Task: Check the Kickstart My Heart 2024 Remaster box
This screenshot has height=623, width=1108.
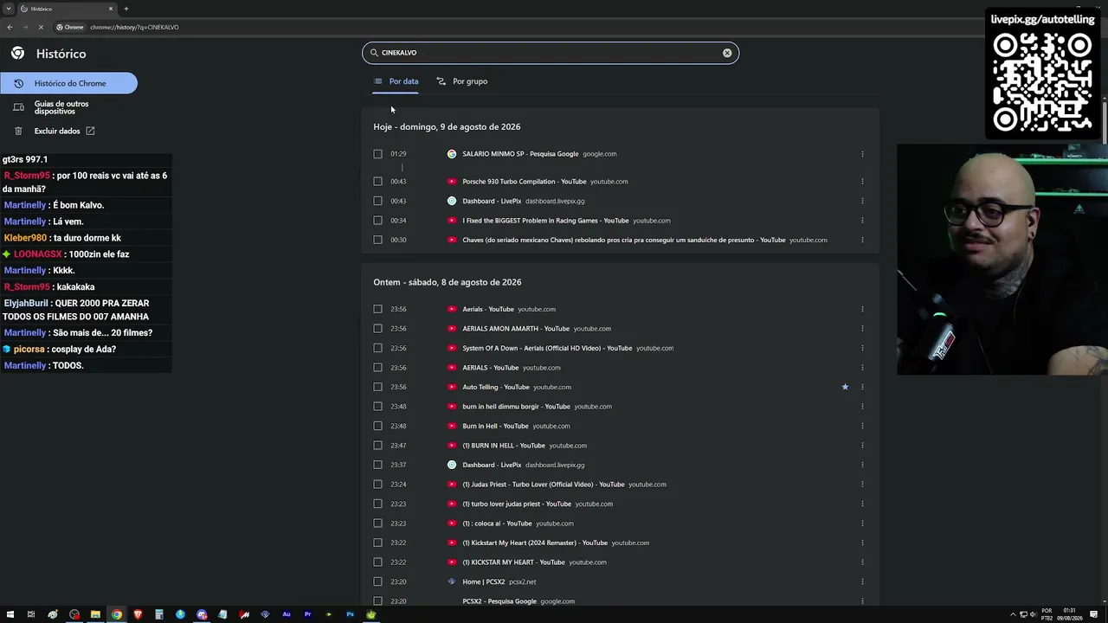Action: (377, 543)
